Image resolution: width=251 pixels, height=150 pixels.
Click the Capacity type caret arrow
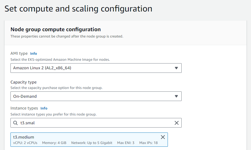click(x=176, y=96)
